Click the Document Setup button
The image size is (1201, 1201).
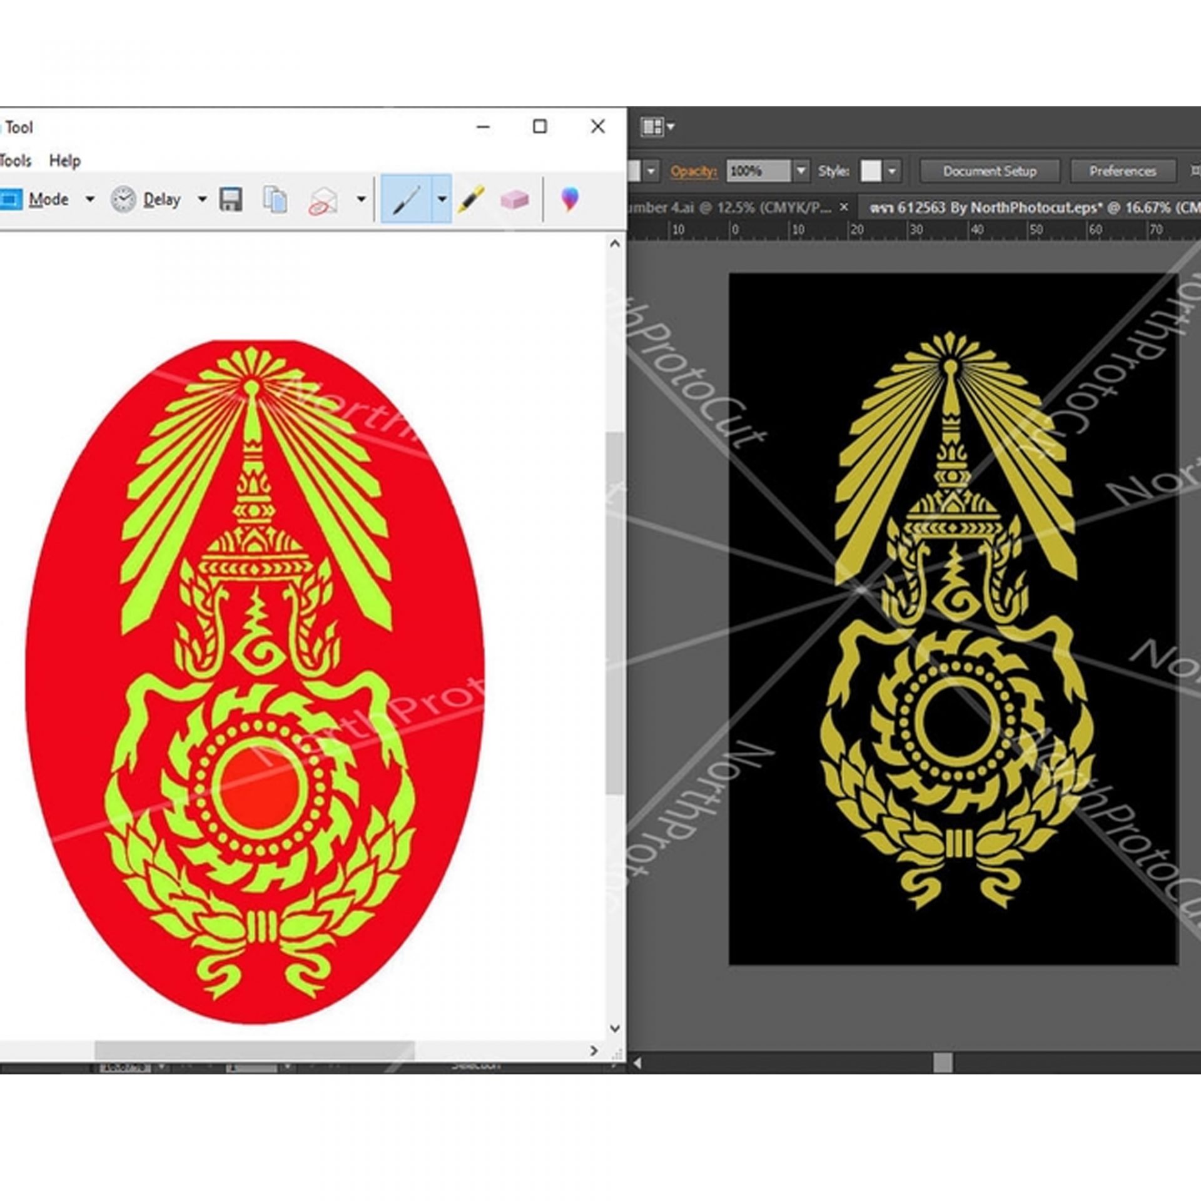[990, 171]
